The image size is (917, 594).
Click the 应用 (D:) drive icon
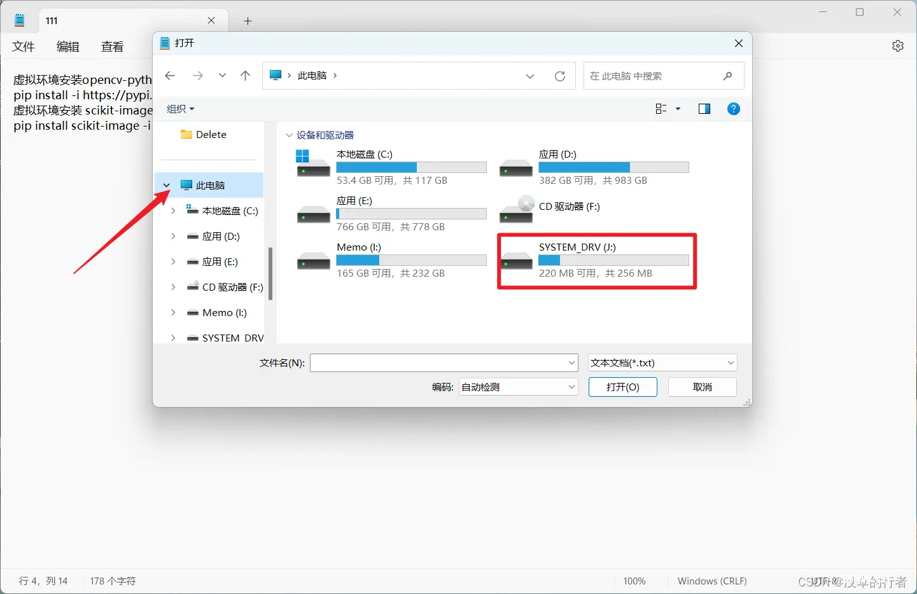pyautogui.click(x=516, y=168)
